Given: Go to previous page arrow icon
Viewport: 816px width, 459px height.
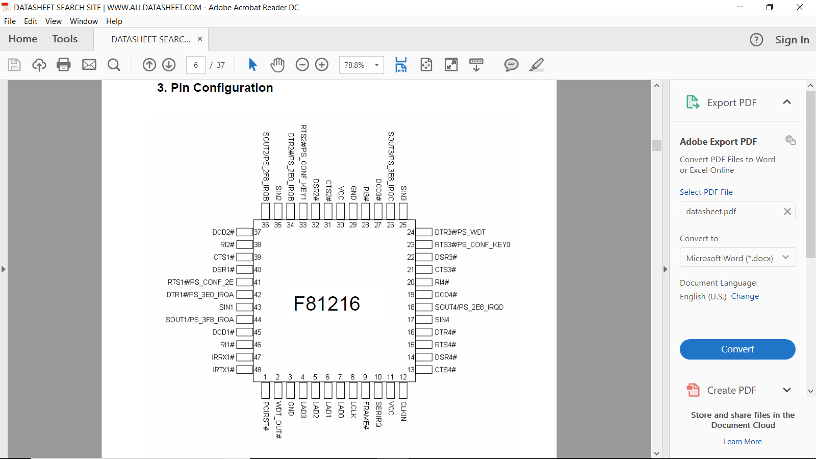Looking at the screenshot, I should point(149,65).
